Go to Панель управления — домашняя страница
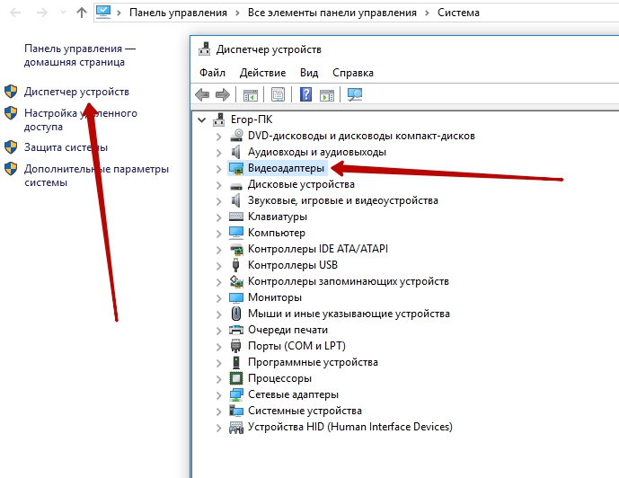Image resolution: width=619 pixels, height=478 pixels. click(x=80, y=56)
